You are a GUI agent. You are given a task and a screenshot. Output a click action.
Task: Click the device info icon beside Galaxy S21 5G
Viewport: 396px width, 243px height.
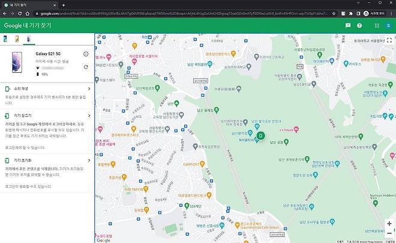[x=86, y=54]
